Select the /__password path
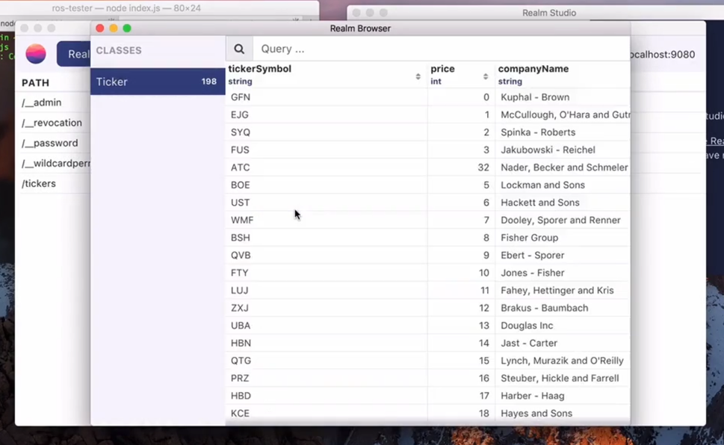The image size is (724, 445). [x=49, y=143]
